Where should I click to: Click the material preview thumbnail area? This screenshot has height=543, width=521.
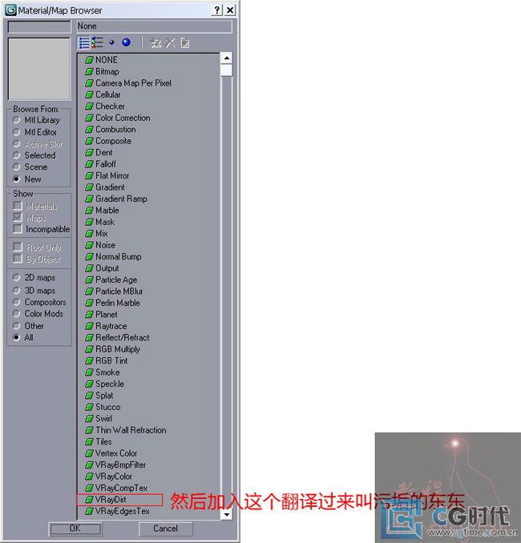(39, 69)
